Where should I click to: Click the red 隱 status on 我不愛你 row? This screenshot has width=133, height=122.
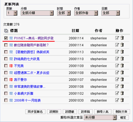point(11,79)
